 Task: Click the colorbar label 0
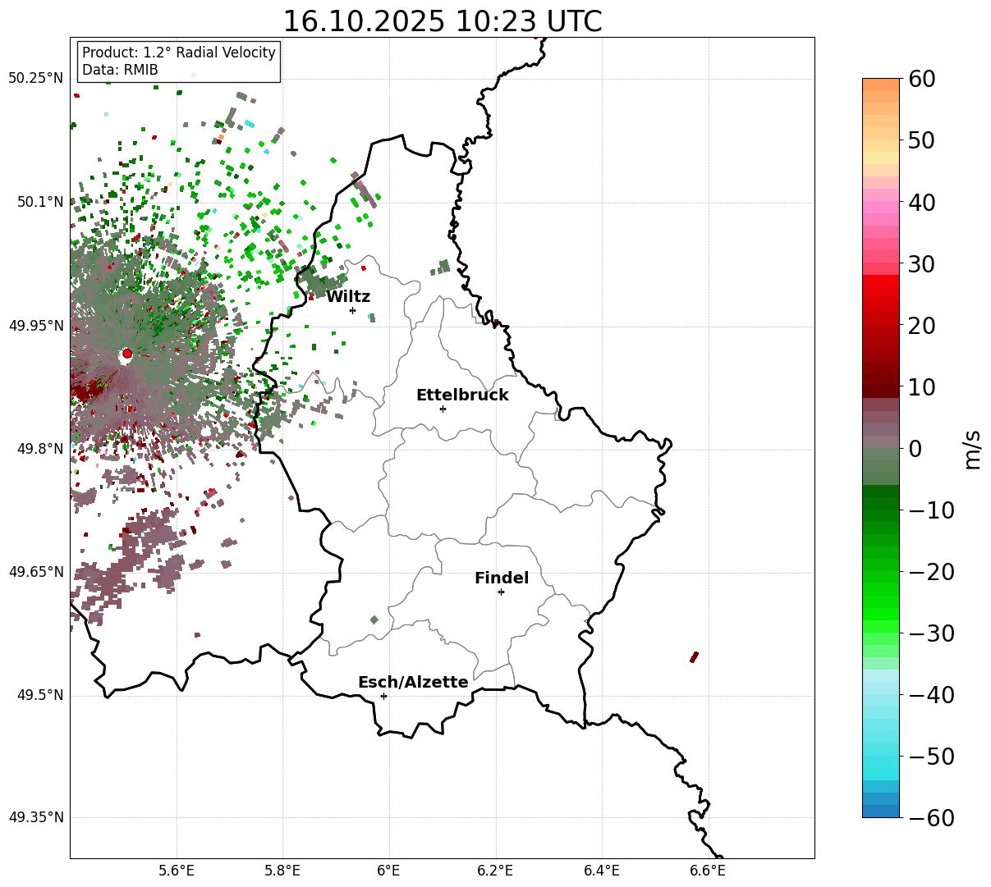pyautogui.click(x=915, y=449)
